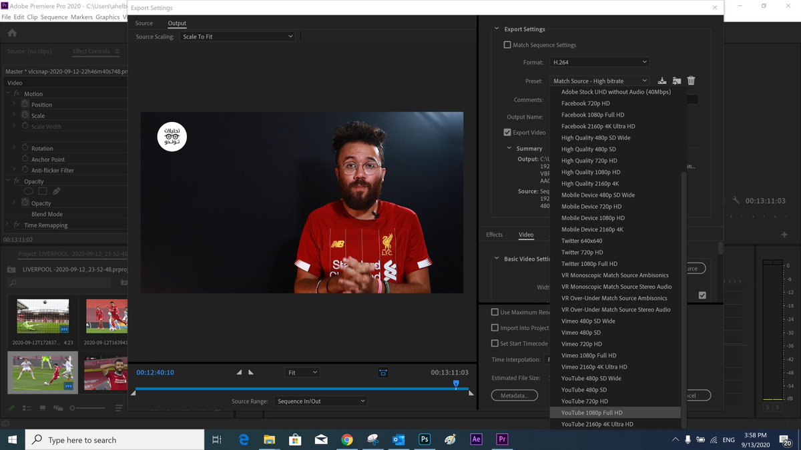Open Sequence menu in menu bar
The width and height of the screenshot is (801, 450).
pyautogui.click(x=54, y=17)
